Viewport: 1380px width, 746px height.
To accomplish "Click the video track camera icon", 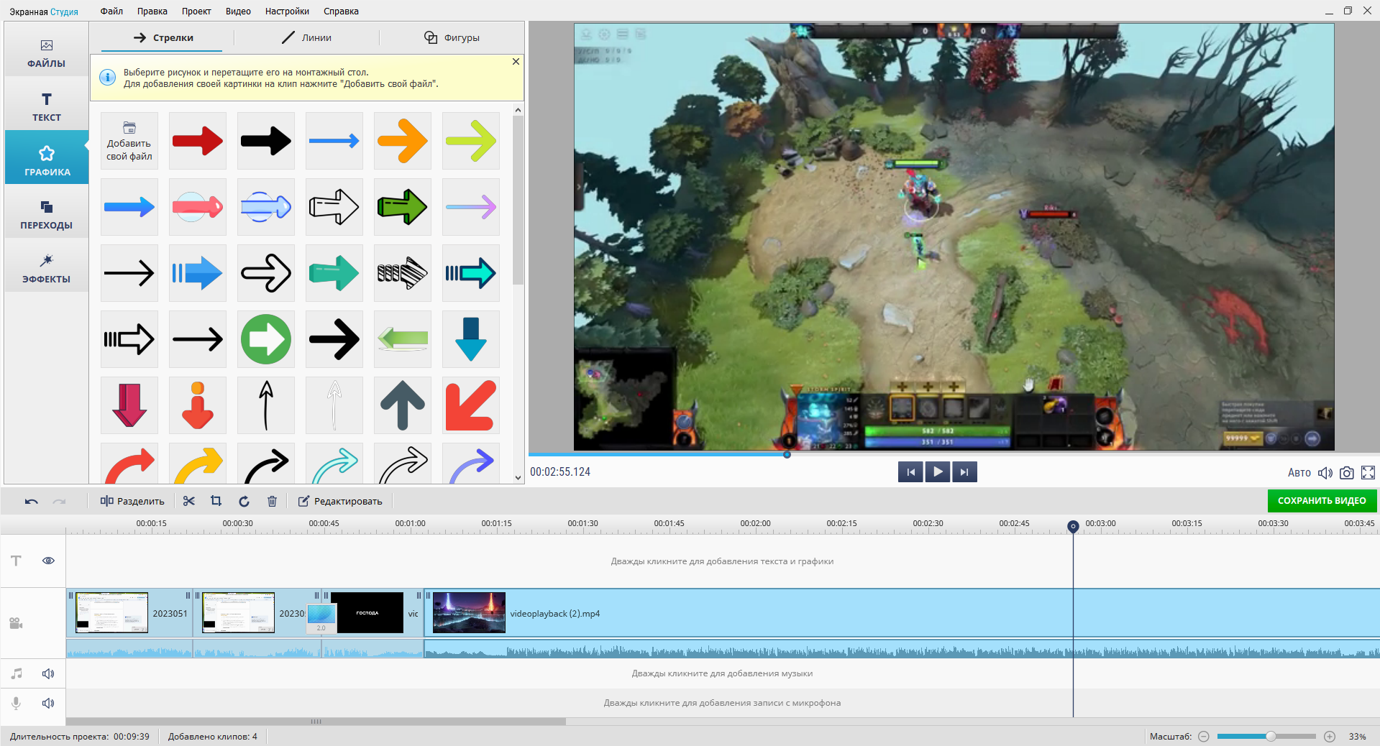I will (16, 623).
